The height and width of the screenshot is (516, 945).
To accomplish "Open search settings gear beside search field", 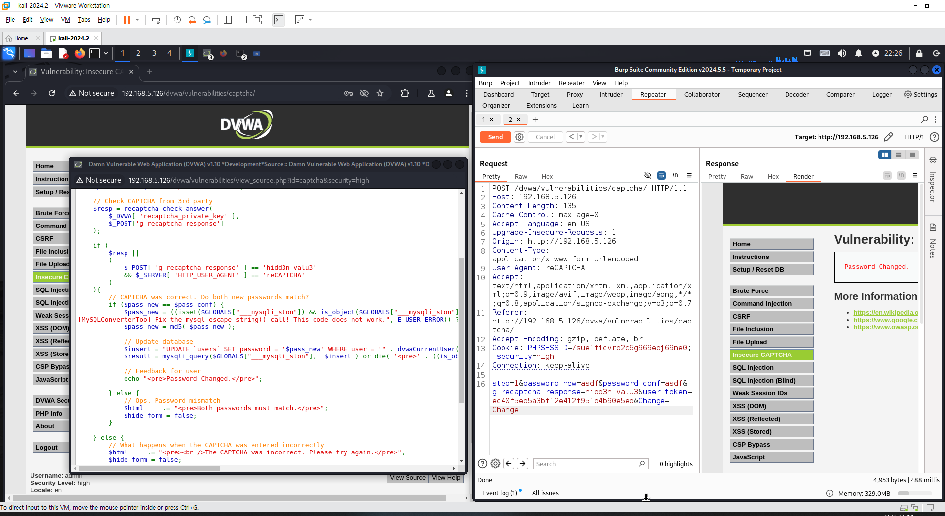I will click(496, 463).
